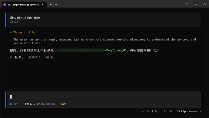Focus the message prompt input field

[104, 97]
